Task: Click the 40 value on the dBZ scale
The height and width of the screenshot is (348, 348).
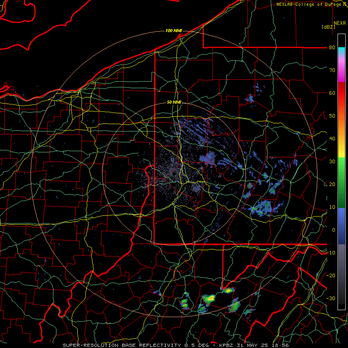Action: (332, 139)
